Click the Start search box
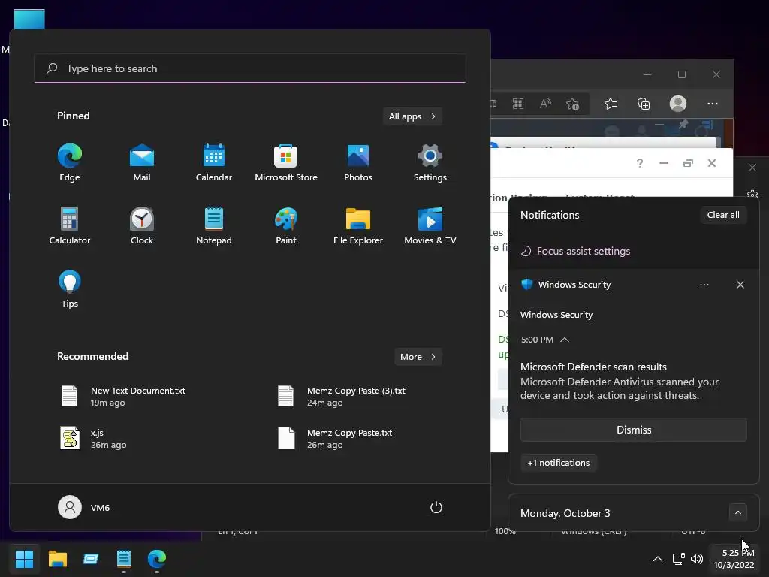 250,68
